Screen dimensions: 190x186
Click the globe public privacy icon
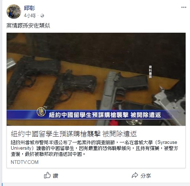pos(42,16)
